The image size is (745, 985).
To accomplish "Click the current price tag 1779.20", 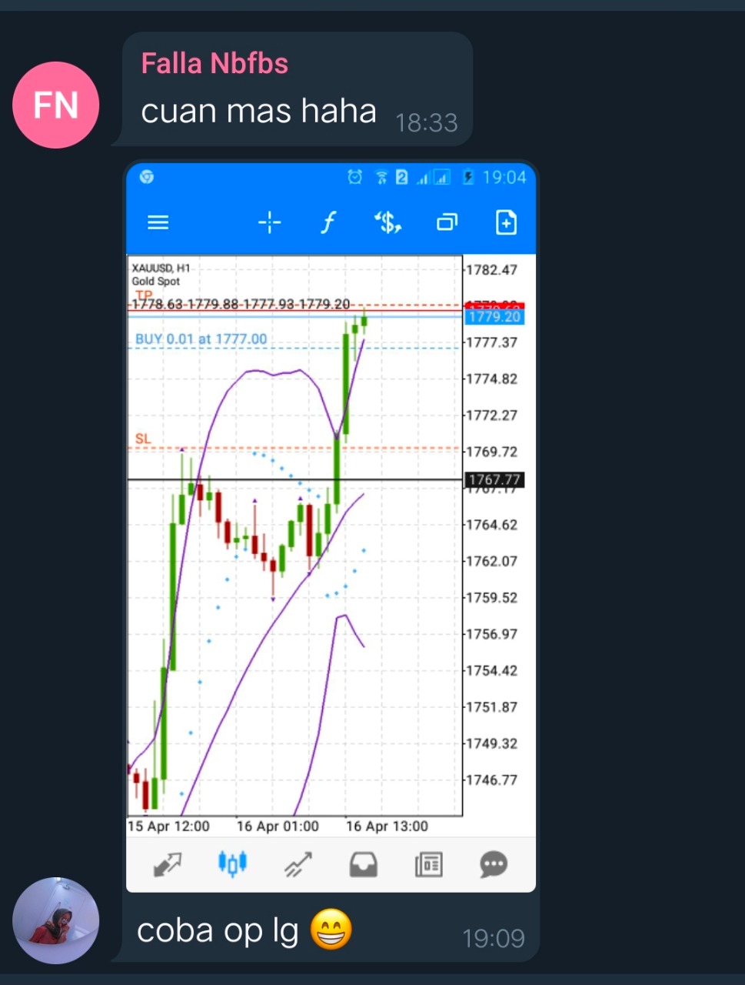I will [494, 316].
